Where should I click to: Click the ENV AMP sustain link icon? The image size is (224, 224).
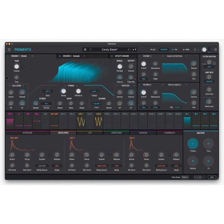(50, 155)
